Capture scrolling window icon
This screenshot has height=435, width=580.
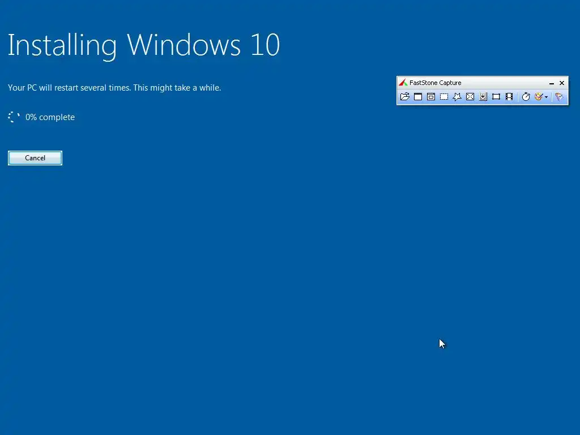click(x=483, y=96)
